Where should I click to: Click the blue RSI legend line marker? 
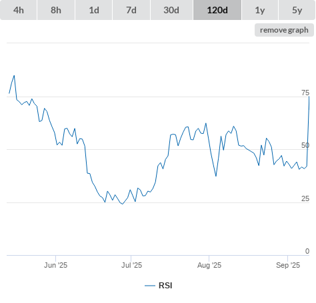point(150,286)
